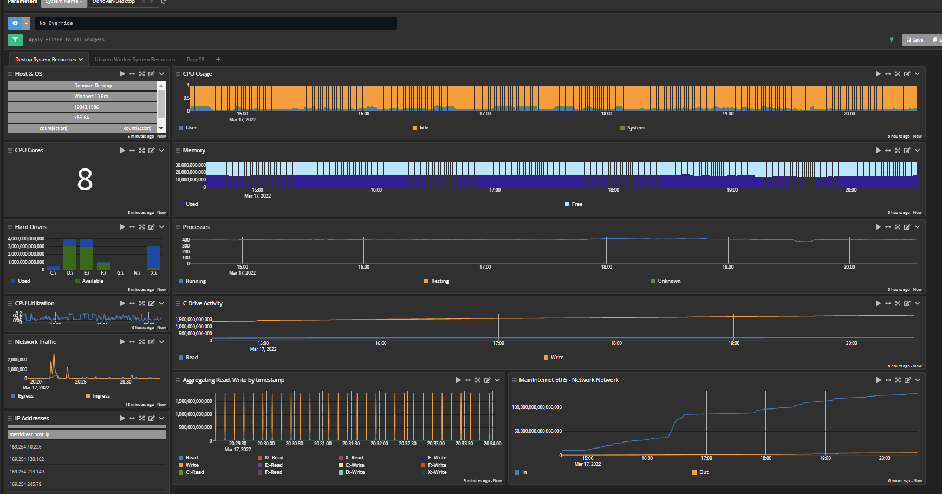Viewport: 942px width, 494px height.
Task: Click the Save button
Action: click(915, 40)
